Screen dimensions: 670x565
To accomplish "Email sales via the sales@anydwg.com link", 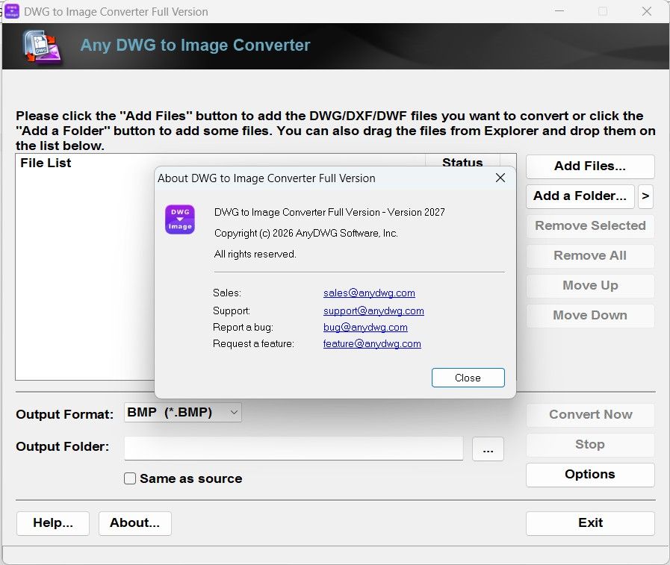I will pos(368,293).
